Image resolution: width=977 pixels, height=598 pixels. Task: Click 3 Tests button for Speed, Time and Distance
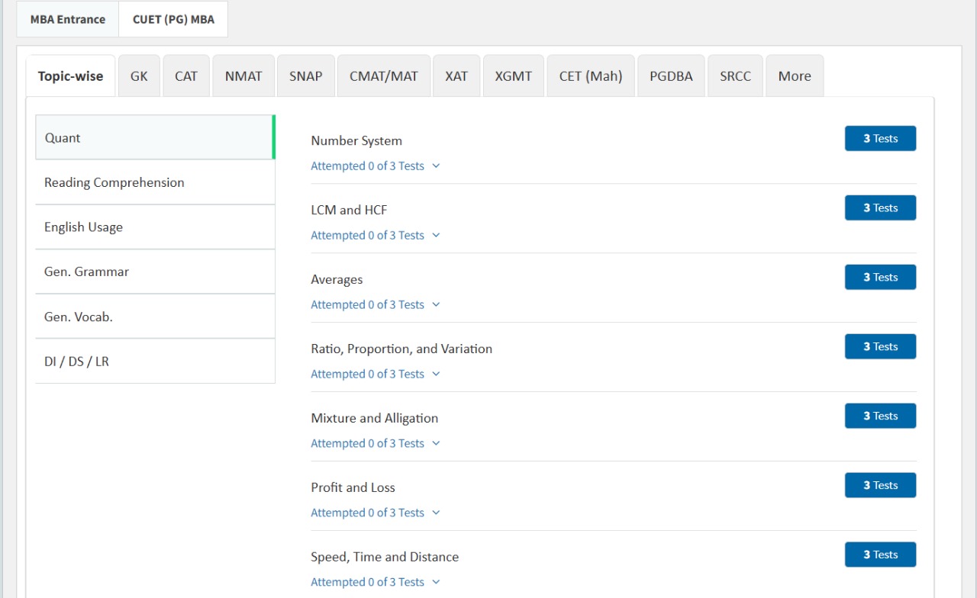880,555
